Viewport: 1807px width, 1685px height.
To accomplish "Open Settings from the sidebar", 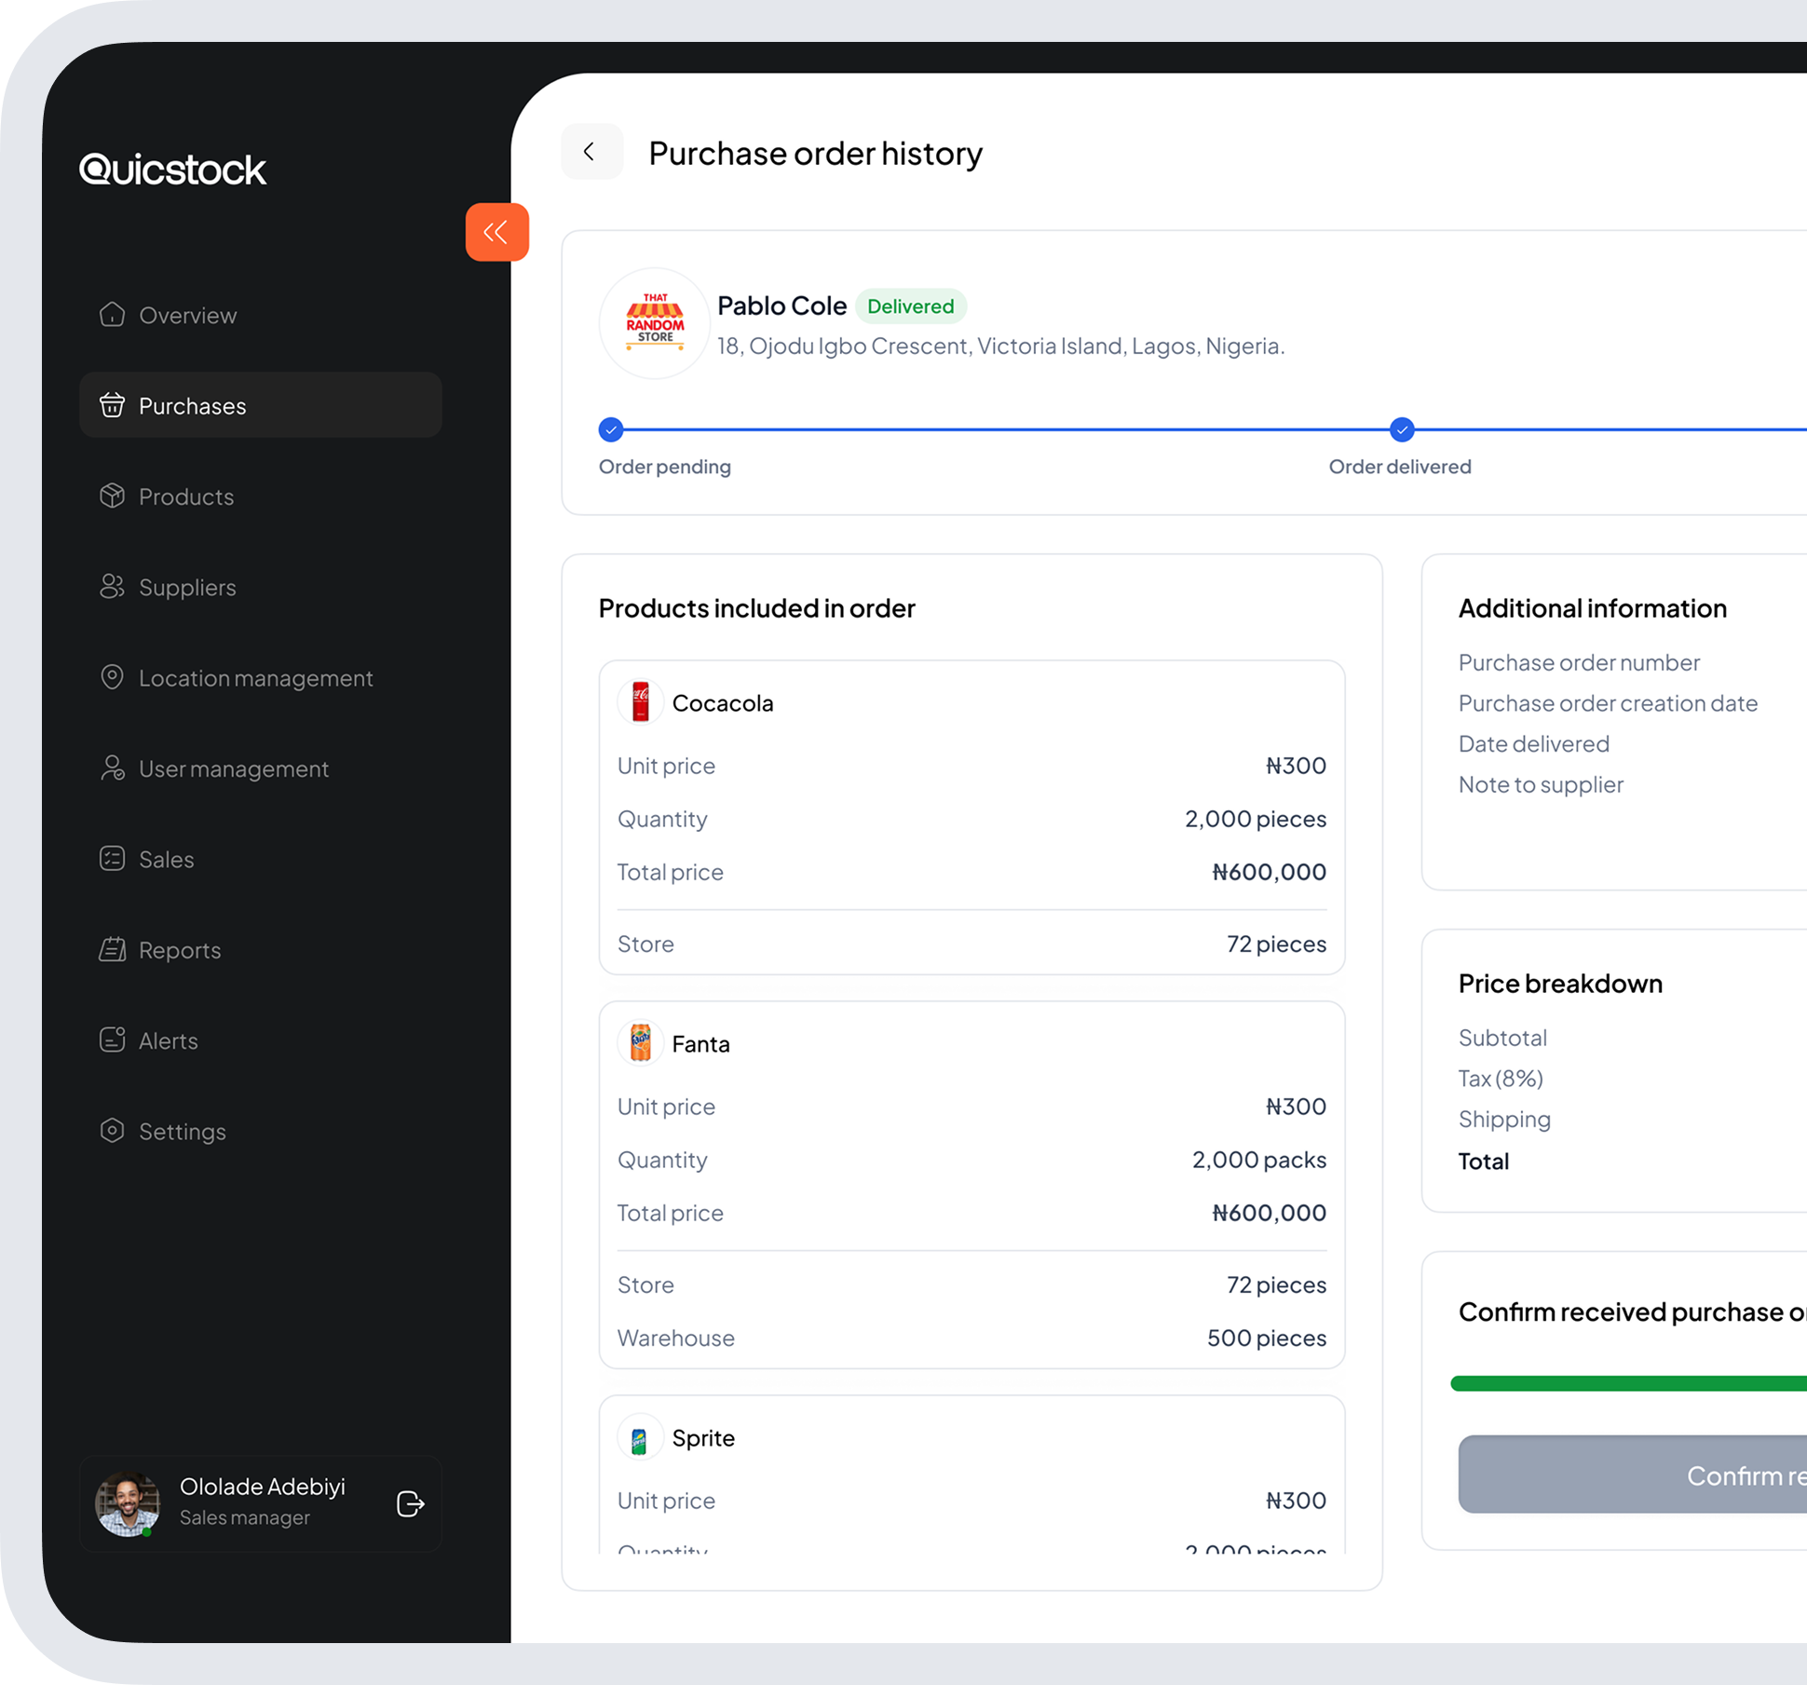I will (261, 1131).
